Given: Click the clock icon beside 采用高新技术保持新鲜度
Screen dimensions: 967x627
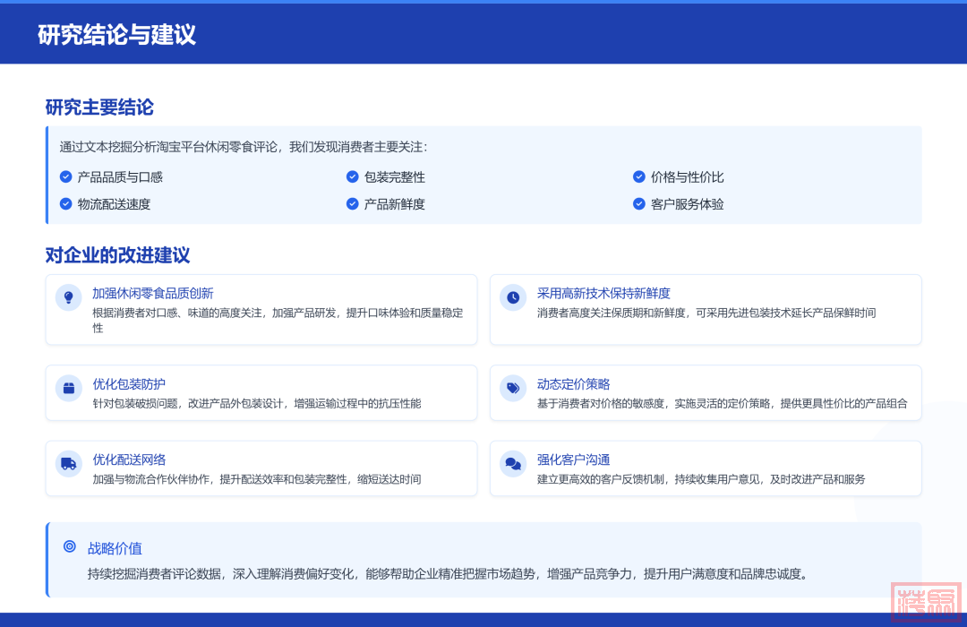Looking at the screenshot, I should pyautogui.click(x=513, y=297).
